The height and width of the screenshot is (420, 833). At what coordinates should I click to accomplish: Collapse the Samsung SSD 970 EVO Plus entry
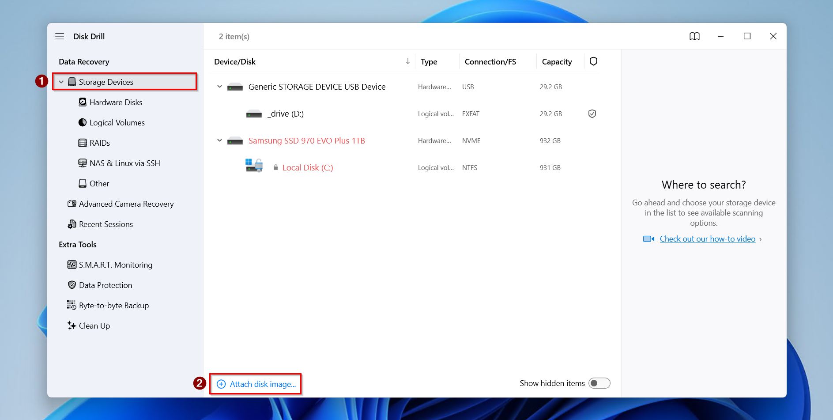pyautogui.click(x=219, y=140)
